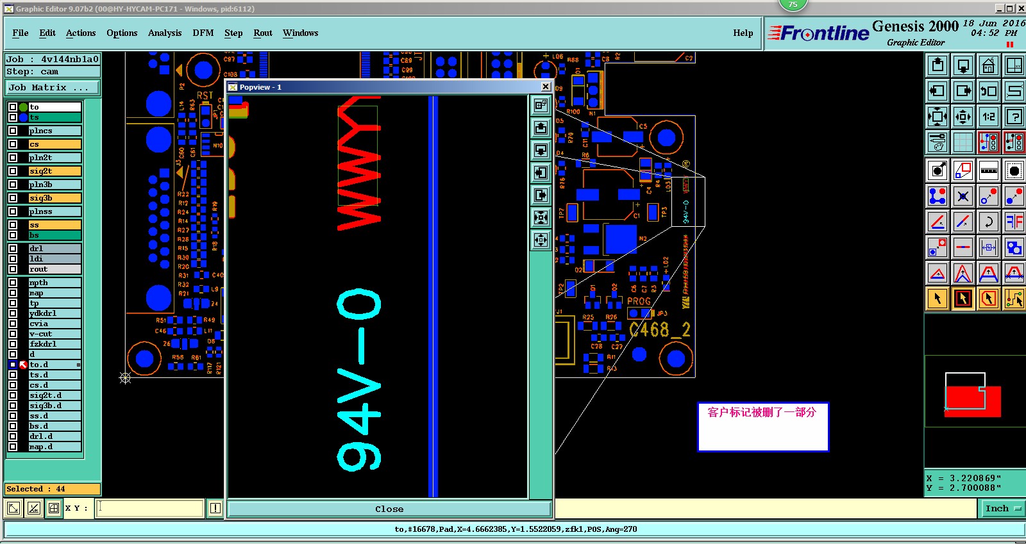Click the pan right icon in the right toolbar
Image resolution: width=1026 pixels, height=544 pixels.
coord(963,91)
